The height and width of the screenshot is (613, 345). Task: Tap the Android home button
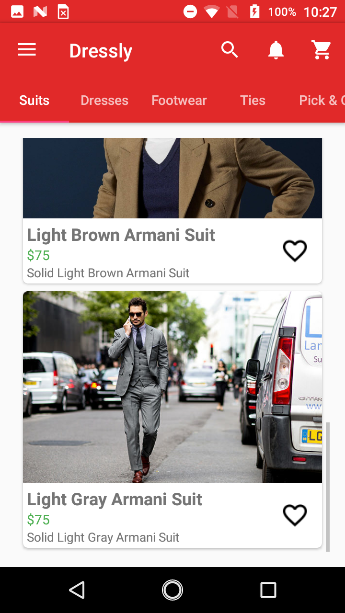(x=172, y=590)
